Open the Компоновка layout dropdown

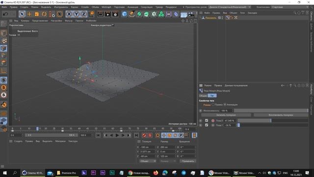point(290,7)
